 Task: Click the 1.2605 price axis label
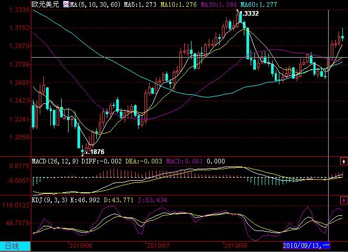pyautogui.click(x=19, y=82)
